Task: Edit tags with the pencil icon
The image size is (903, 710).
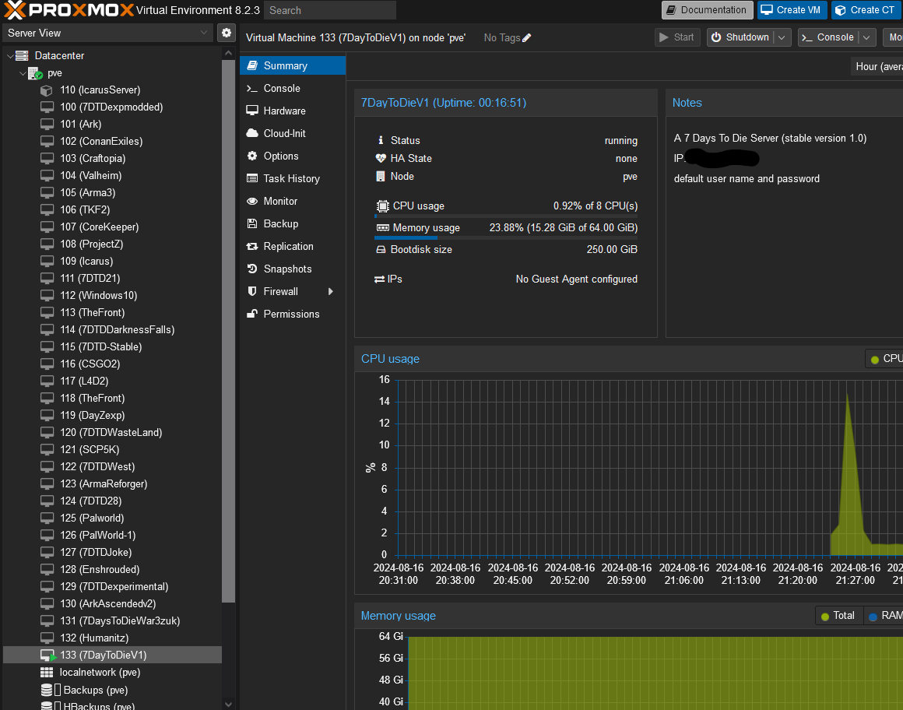Action: tap(526, 38)
